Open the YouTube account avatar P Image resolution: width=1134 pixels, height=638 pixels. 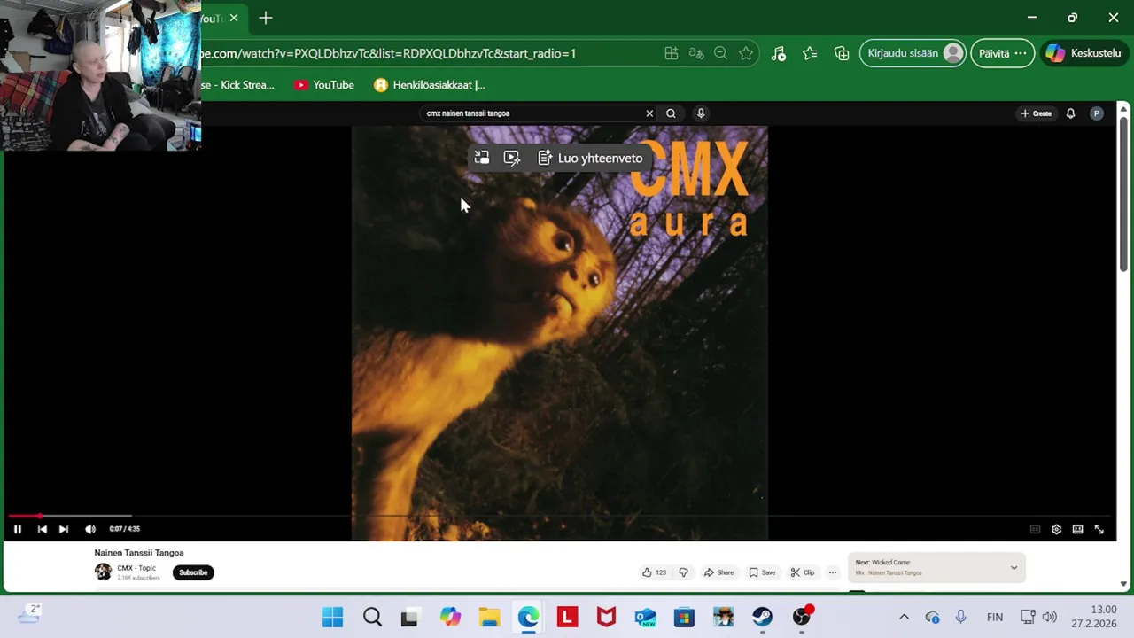(1097, 113)
